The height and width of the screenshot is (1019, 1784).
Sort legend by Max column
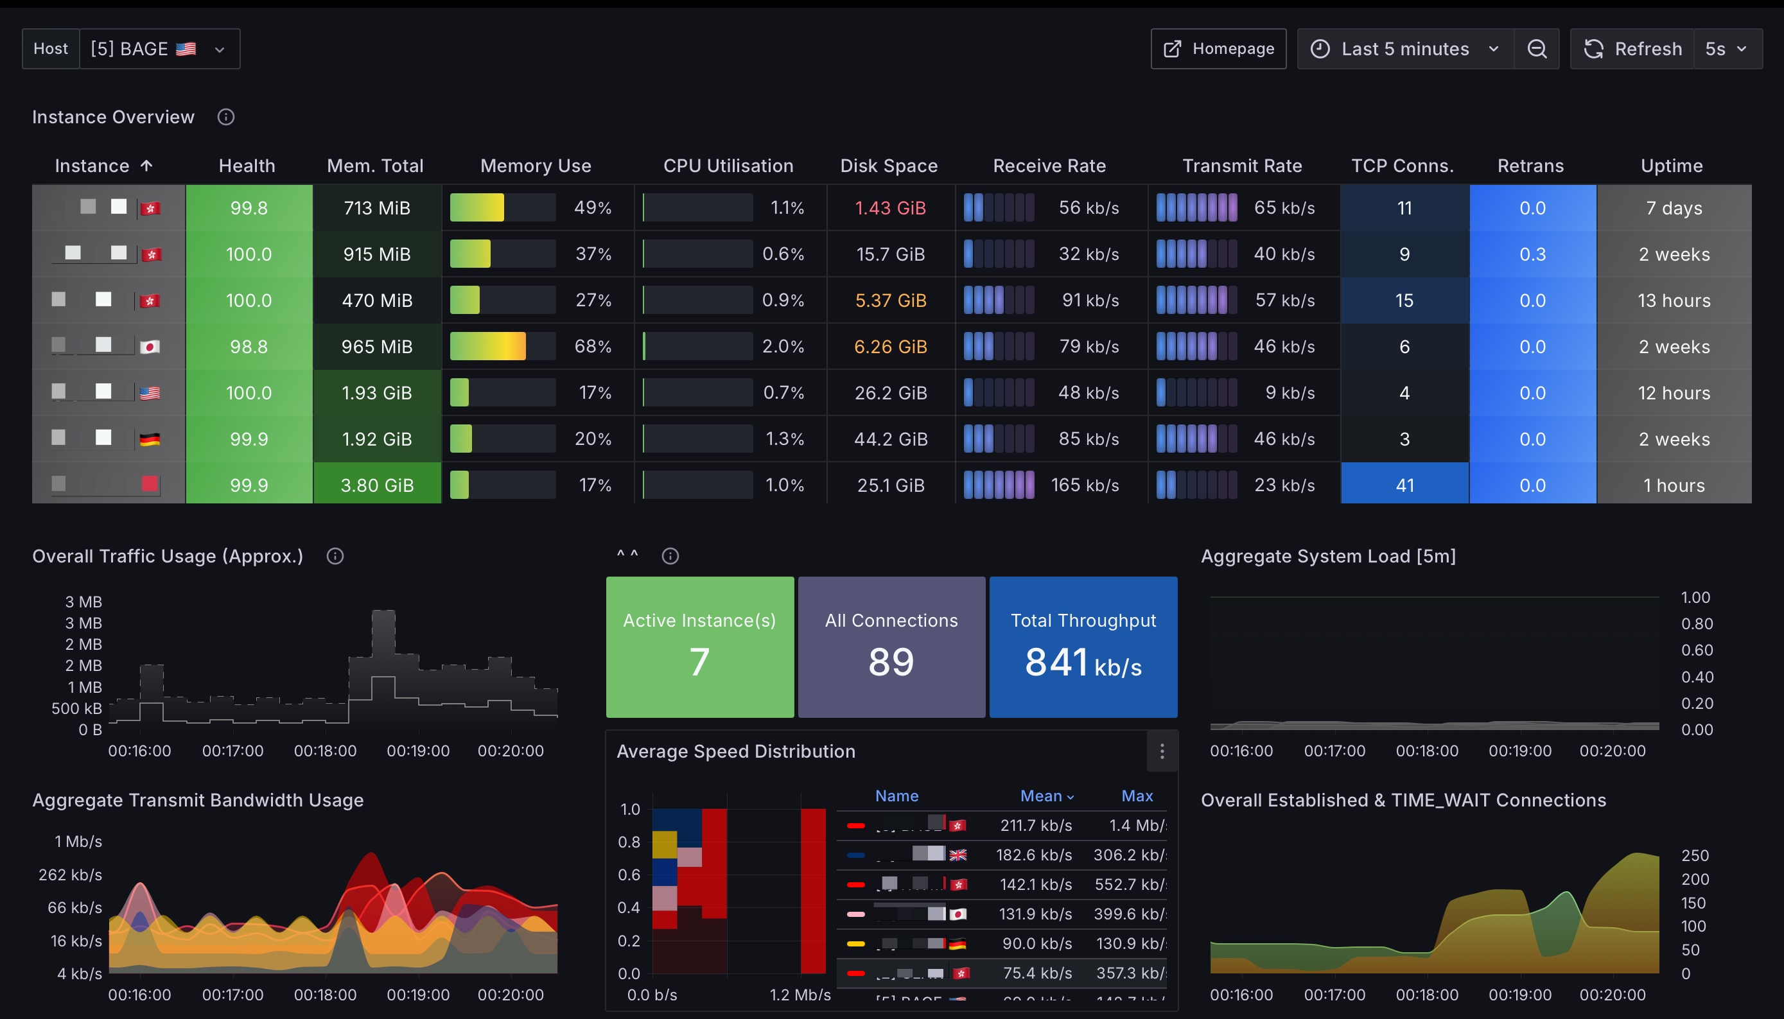coord(1137,796)
